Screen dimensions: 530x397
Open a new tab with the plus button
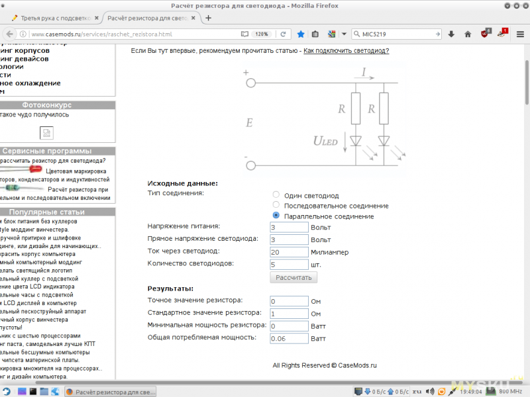209,19
